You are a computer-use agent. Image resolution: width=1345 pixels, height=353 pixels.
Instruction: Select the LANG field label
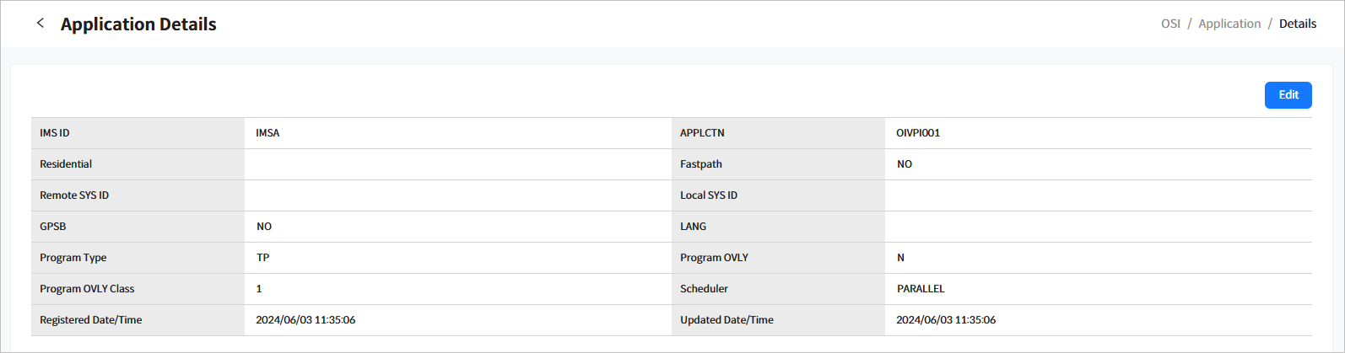[x=693, y=227]
